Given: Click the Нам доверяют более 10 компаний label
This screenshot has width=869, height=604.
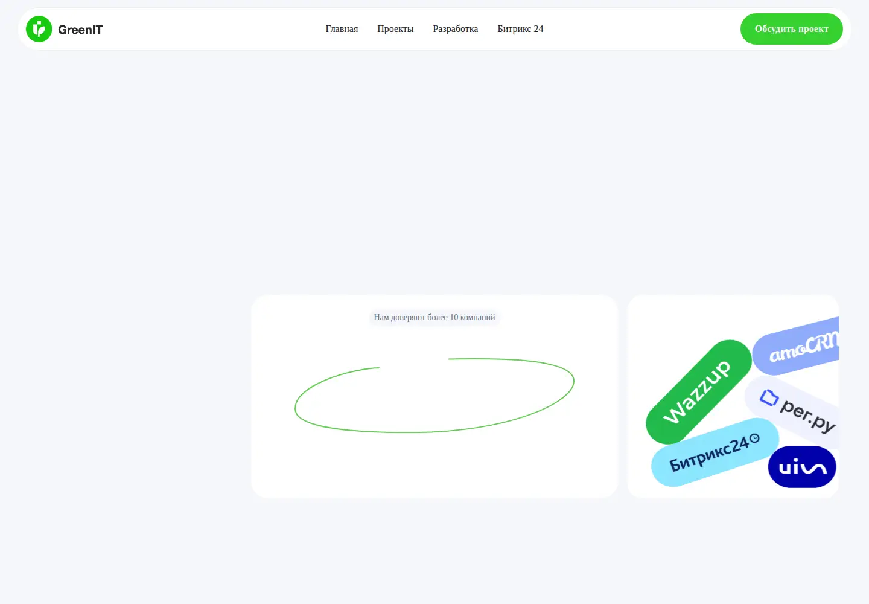Looking at the screenshot, I should [x=434, y=318].
